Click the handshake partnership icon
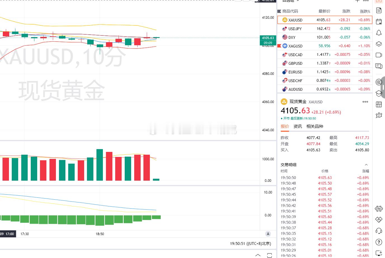This screenshot has width=385, height=258. (379, 220)
